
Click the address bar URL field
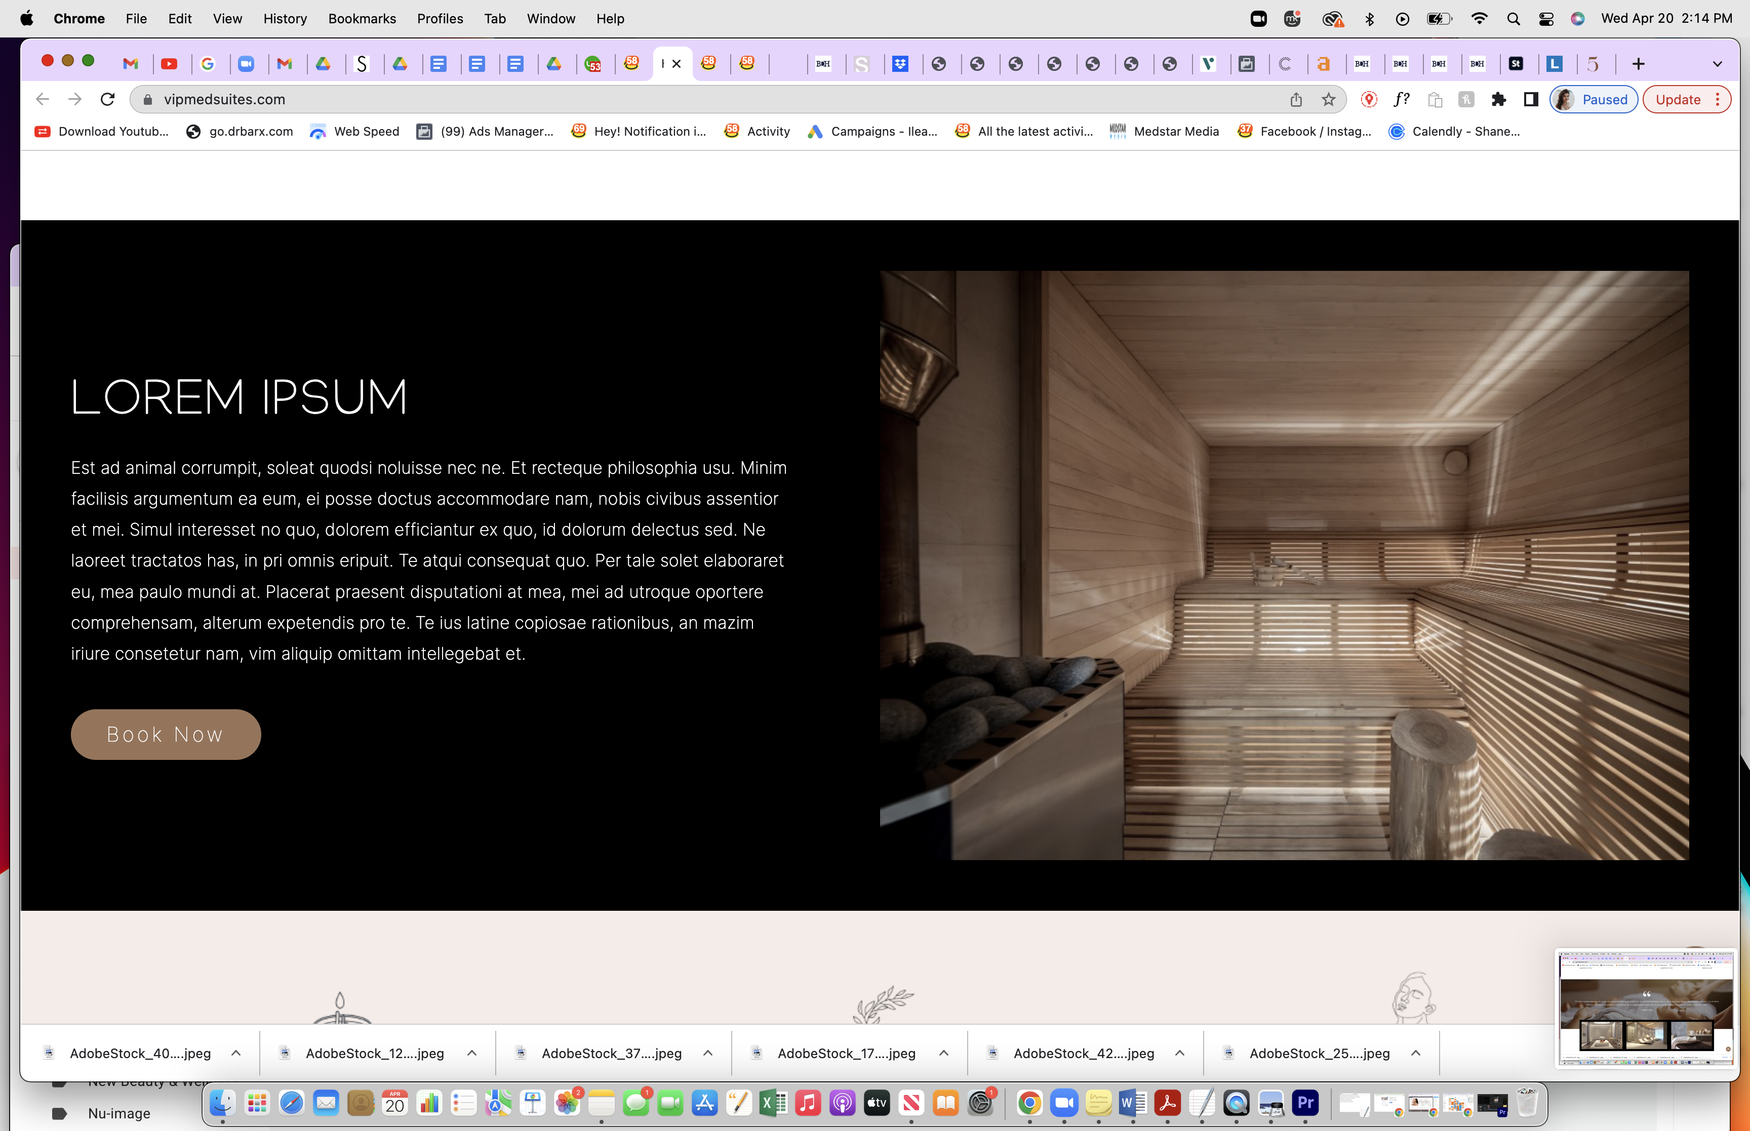click(x=705, y=99)
